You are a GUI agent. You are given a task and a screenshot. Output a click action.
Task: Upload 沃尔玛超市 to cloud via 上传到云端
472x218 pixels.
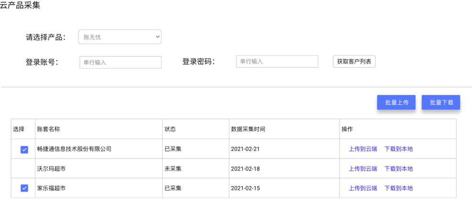[x=362, y=169]
